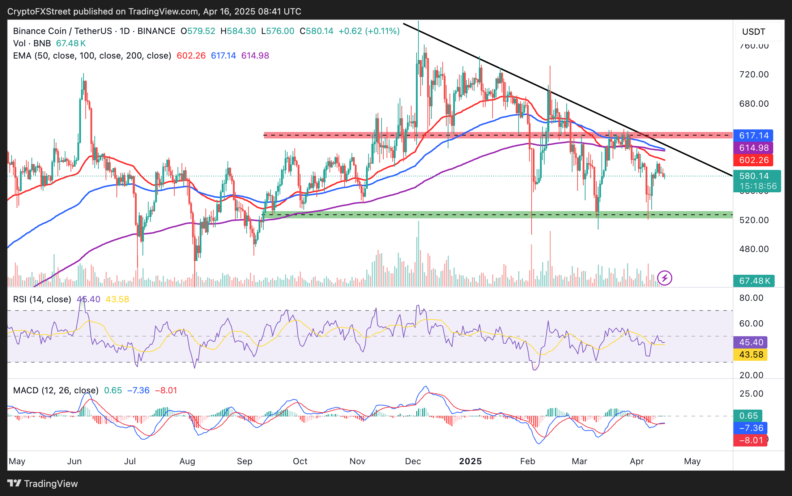The height and width of the screenshot is (496, 792).
Task: Click the green support zone band
Action: click(x=434, y=215)
